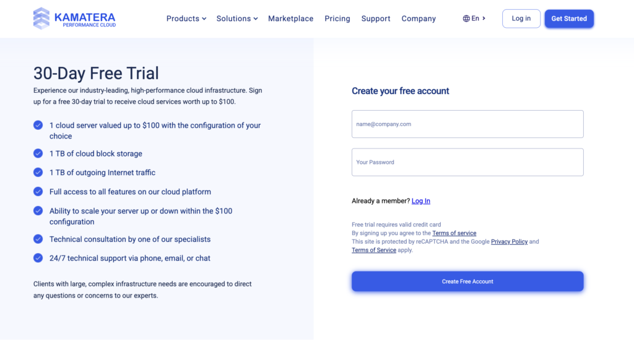Screen dimensions: 634x347
Task: Follow the Log In member link
Action: (x=421, y=201)
